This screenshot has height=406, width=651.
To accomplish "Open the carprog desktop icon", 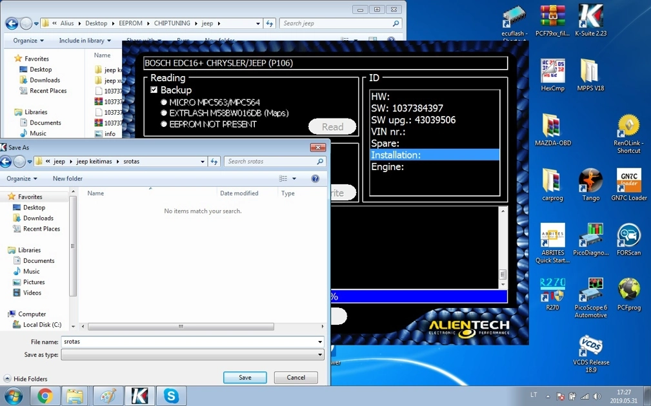I will click(x=552, y=185).
